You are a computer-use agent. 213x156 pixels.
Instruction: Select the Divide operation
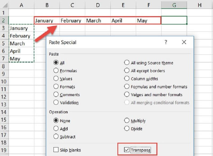pos(127,128)
